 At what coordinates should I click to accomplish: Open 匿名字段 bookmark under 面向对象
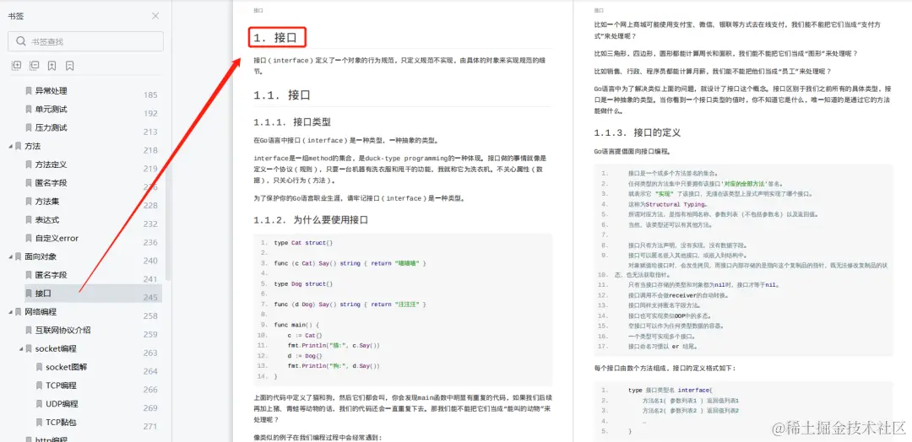click(x=52, y=275)
